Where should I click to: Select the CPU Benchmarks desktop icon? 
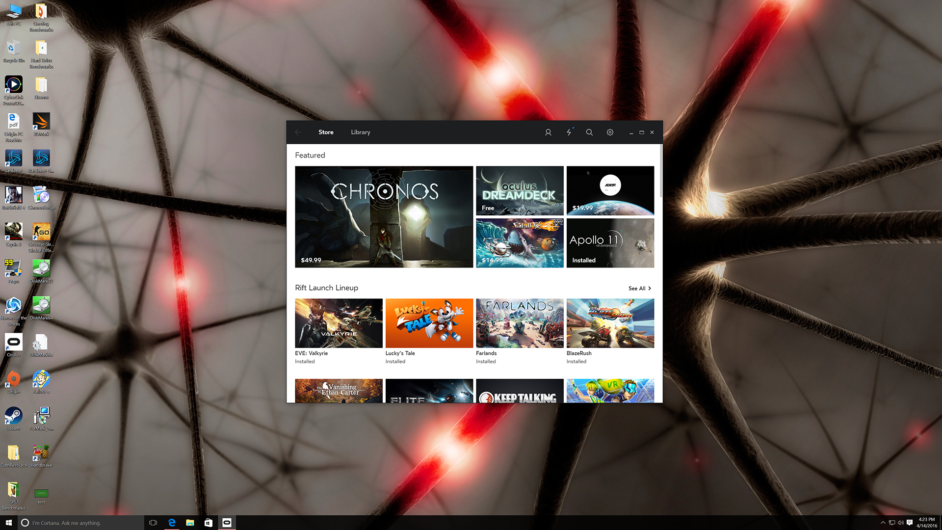14,496
